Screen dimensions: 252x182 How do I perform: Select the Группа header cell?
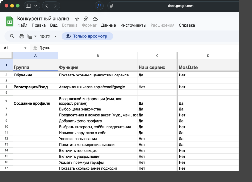click(35, 65)
